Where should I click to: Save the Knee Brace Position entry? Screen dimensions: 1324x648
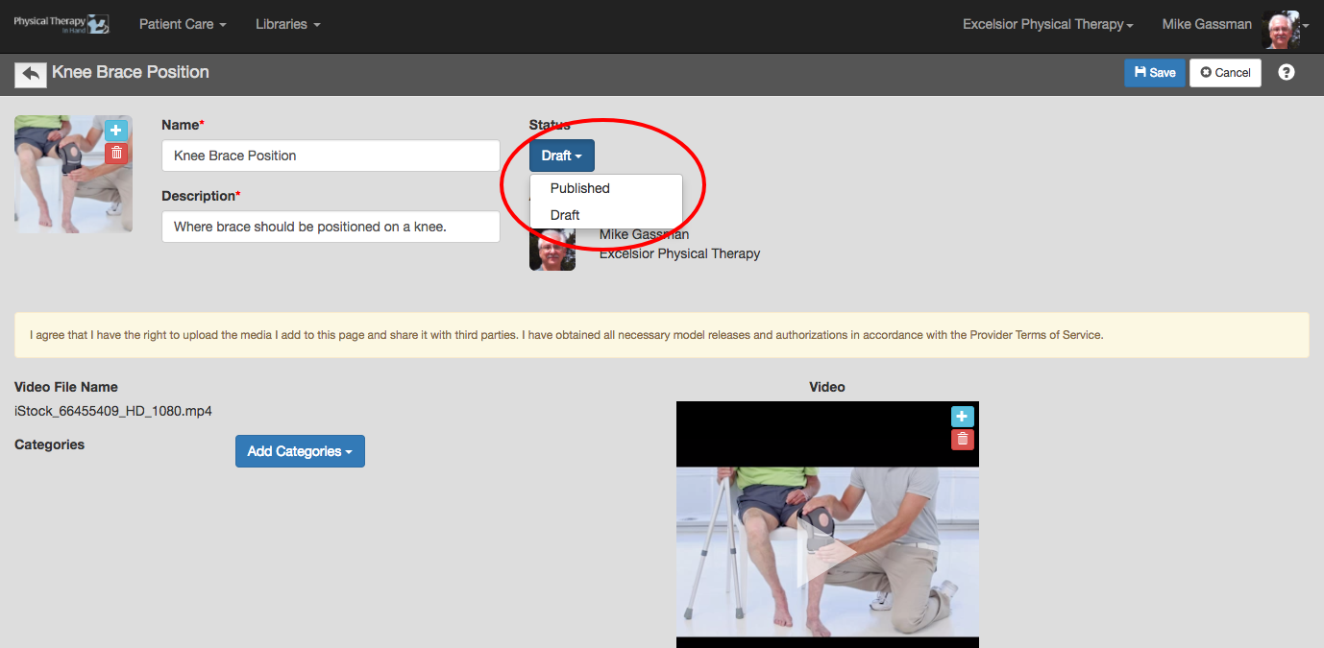coord(1155,73)
